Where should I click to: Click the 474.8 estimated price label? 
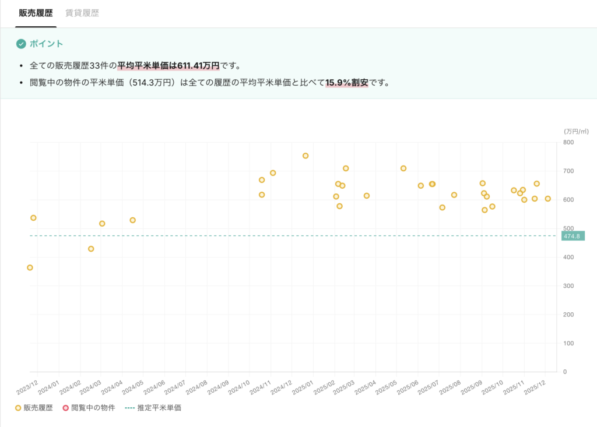(x=572, y=236)
